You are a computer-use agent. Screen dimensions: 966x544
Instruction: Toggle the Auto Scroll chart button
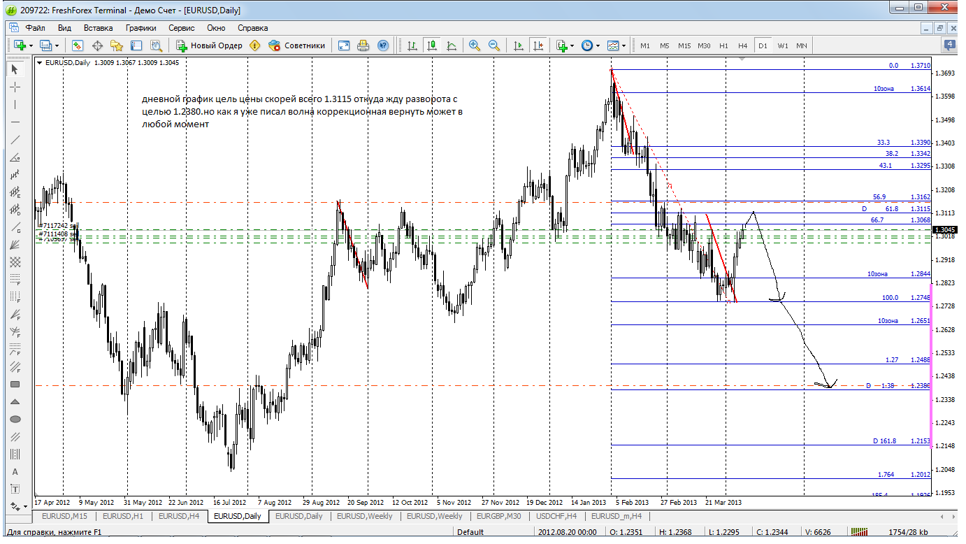518,45
